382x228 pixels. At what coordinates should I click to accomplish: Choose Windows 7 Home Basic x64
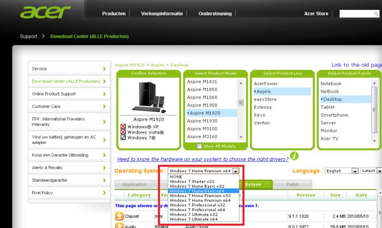click(x=204, y=191)
